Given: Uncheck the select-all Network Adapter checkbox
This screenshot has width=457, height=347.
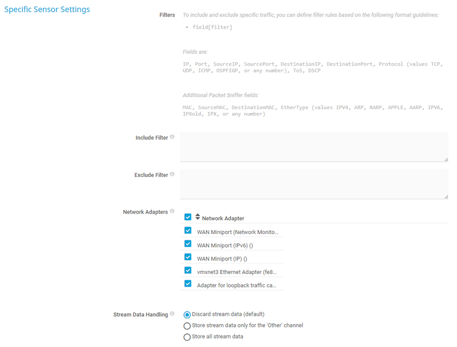Looking at the screenshot, I should coord(187,217).
